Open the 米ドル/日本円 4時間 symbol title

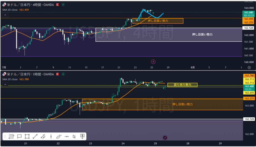pos(30,5)
